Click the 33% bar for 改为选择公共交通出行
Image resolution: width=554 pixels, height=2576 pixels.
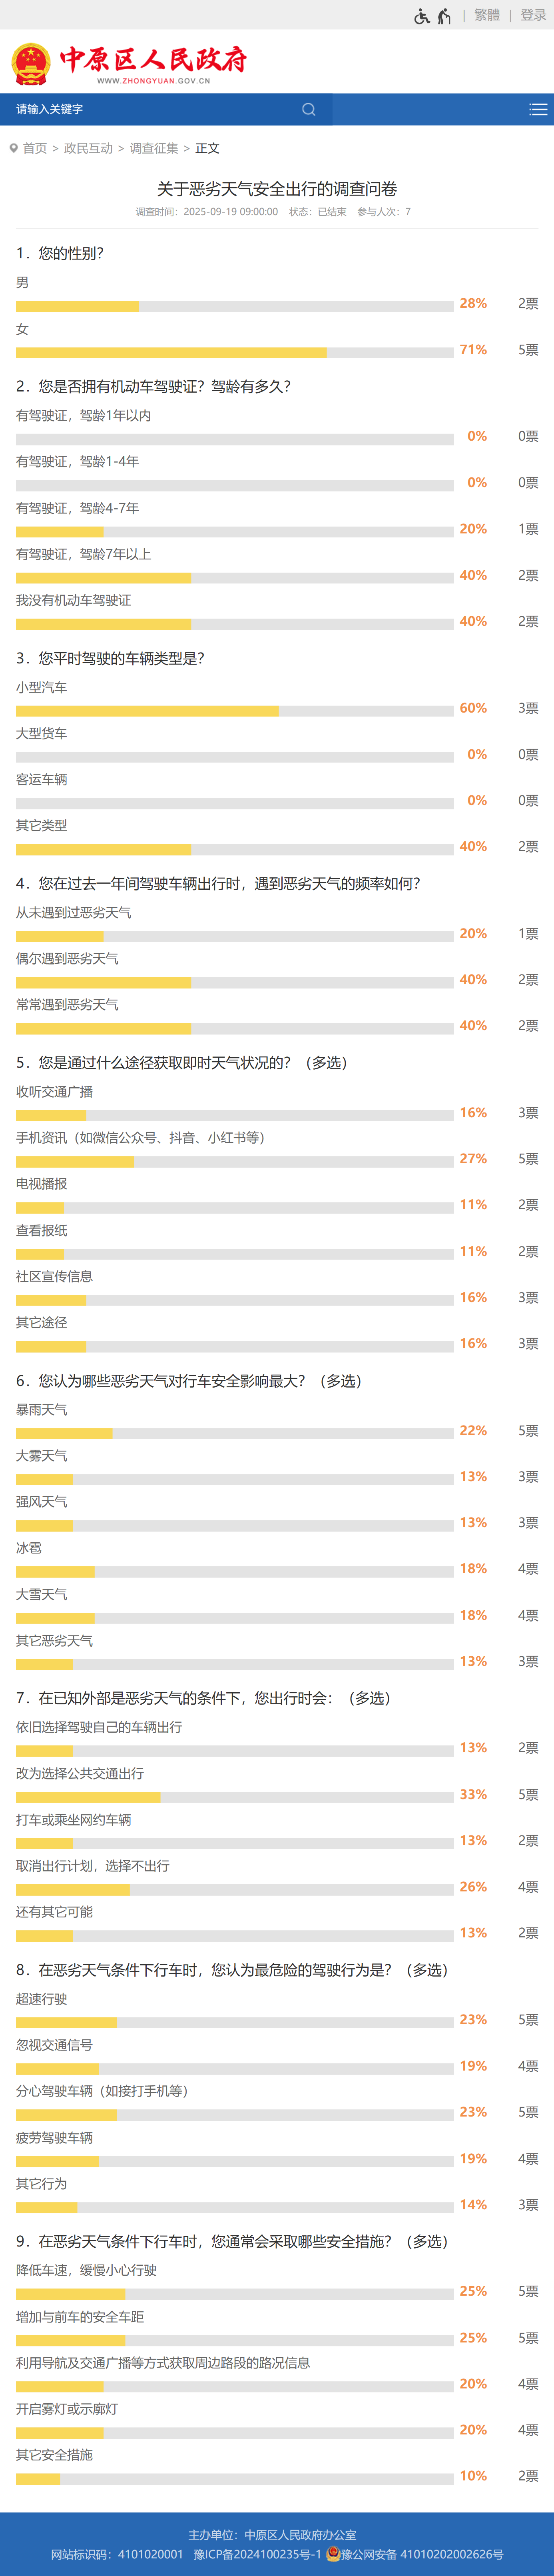coord(234,1797)
